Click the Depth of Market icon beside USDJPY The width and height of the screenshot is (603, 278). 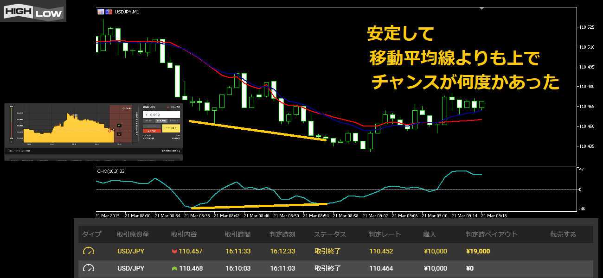click(101, 12)
